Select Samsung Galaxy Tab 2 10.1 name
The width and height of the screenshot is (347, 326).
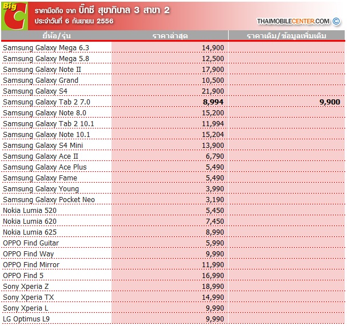pyautogui.click(x=49, y=123)
